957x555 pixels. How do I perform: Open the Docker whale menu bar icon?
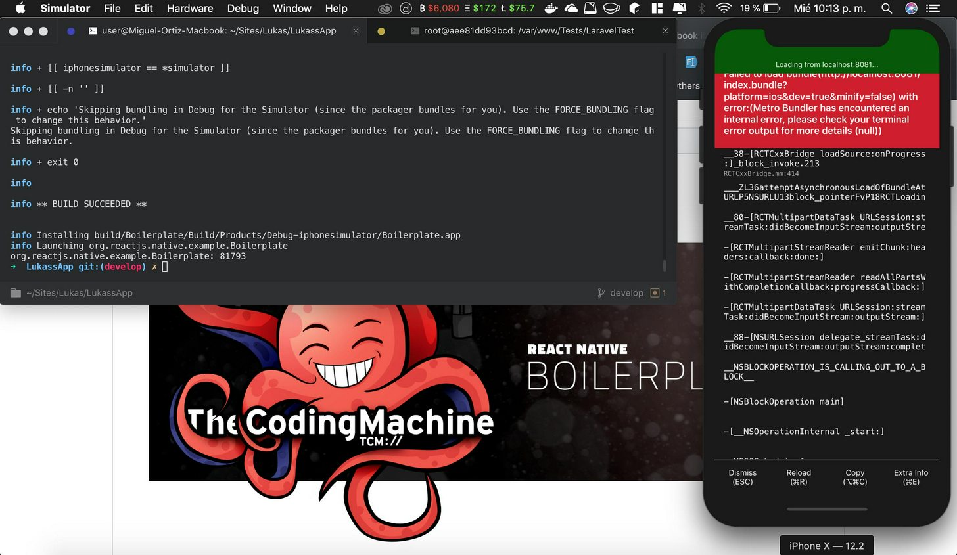[x=551, y=9]
